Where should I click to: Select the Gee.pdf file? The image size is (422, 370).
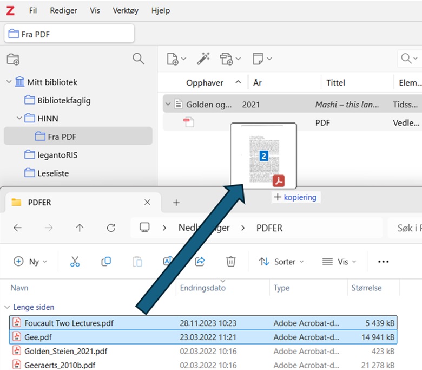point(203,337)
